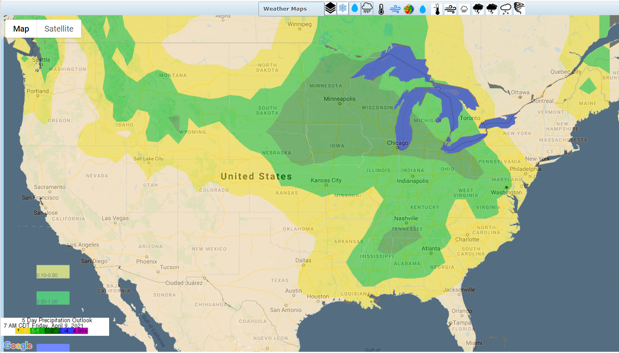Image resolution: width=619 pixels, height=353 pixels.
Task: Open the plain thermometer temperature map
Action: (x=381, y=9)
